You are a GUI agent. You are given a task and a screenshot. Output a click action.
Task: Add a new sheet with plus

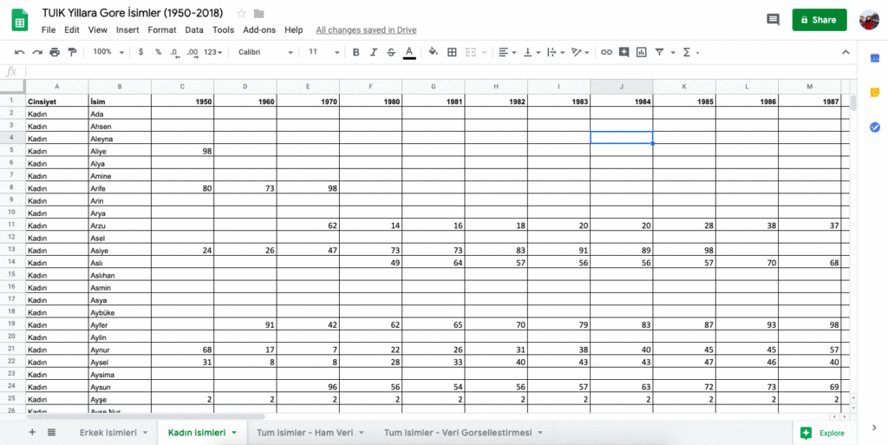click(32, 432)
